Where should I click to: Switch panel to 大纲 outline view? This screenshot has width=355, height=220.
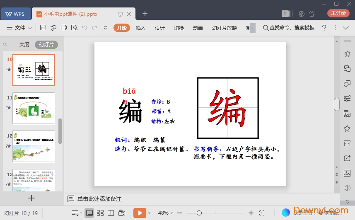[24, 44]
